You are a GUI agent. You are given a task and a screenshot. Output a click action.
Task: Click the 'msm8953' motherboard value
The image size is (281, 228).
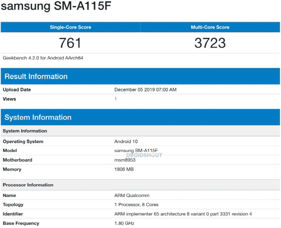125,160
